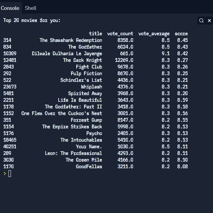Image resolution: width=213 pixels, height=213 pixels.
Task: Clear console with the X icon
Action: click(209, 21)
